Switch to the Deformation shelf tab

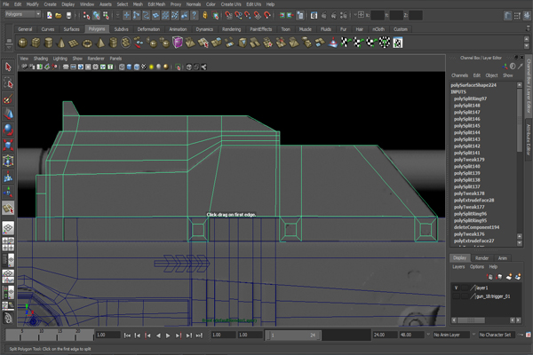(148, 29)
